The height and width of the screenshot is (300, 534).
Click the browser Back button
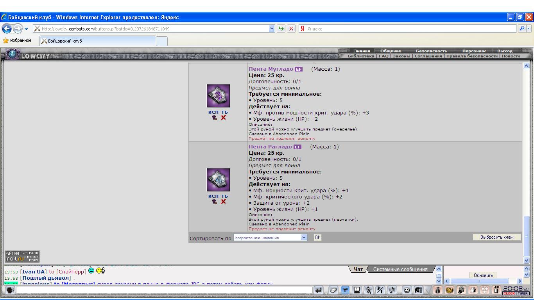pyautogui.click(x=7, y=29)
